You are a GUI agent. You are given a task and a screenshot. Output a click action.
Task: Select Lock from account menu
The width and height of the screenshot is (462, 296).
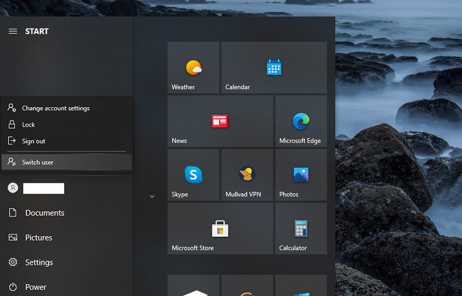[x=67, y=125]
